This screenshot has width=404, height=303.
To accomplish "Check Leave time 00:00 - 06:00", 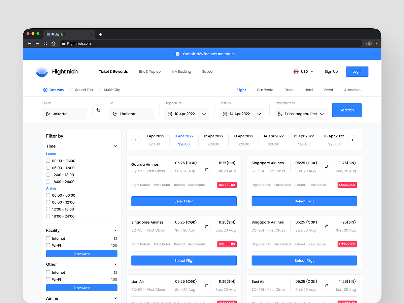I will tap(48, 161).
